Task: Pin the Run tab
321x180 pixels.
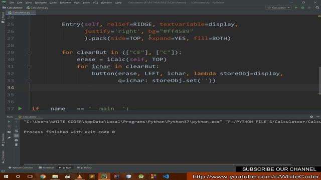Action: point(9,138)
